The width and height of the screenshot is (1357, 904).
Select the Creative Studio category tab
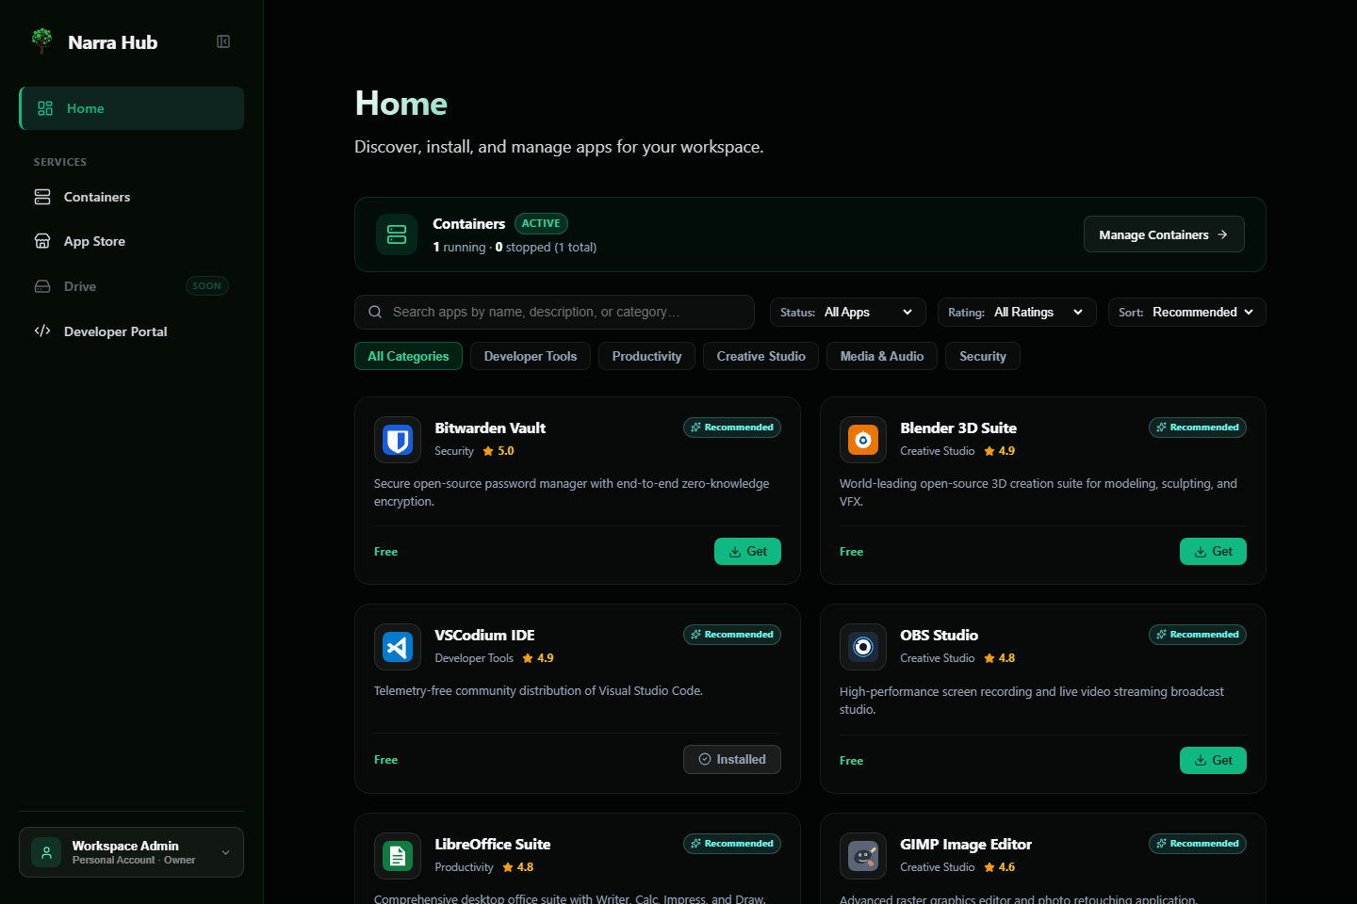pyautogui.click(x=760, y=356)
